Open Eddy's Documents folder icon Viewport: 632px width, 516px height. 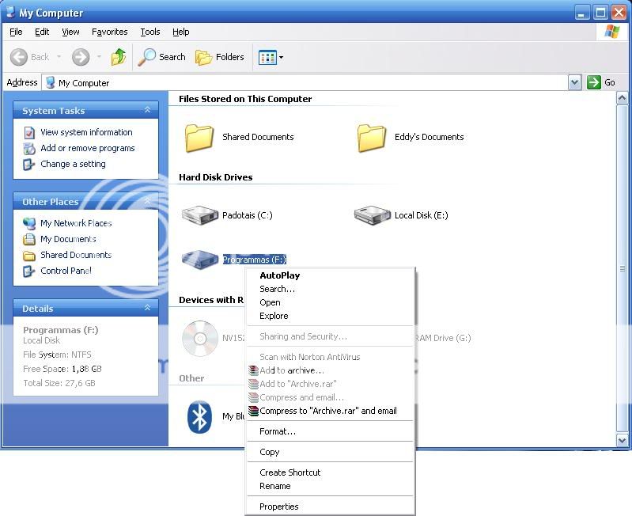point(372,138)
